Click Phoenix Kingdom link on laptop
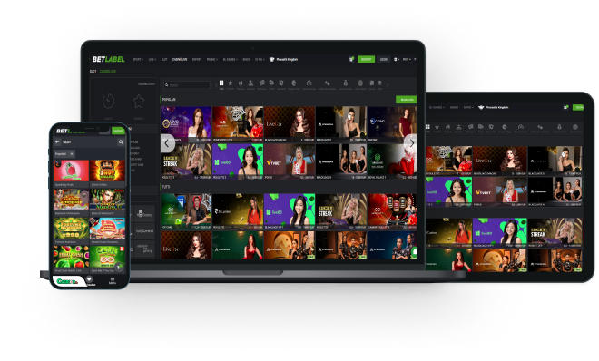 (283, 60)
